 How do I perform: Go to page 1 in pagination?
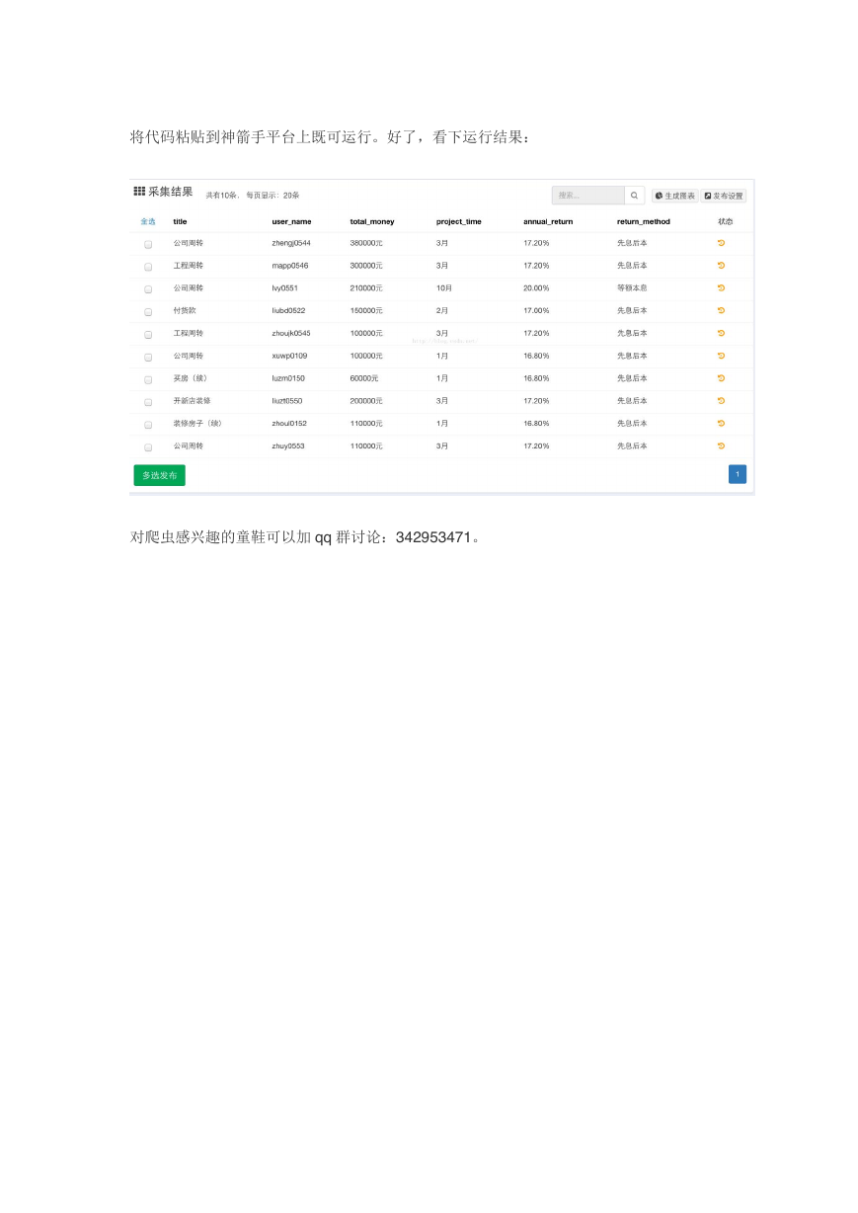click(738, 475)
